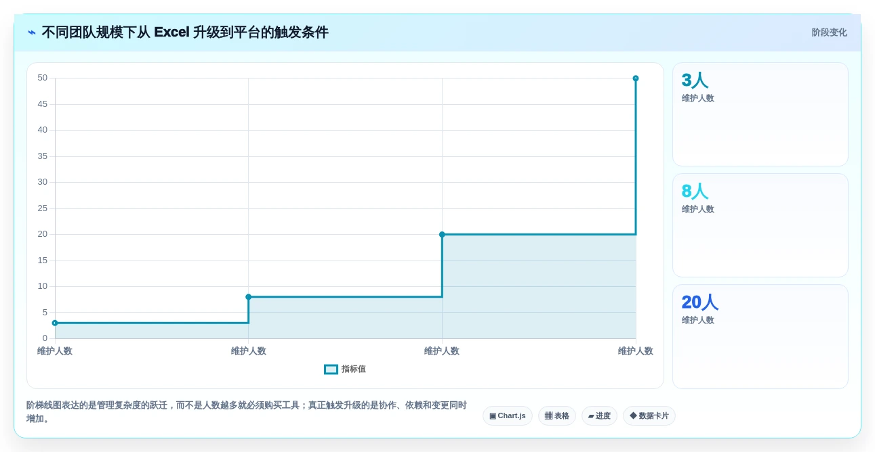
Task: Open the 20人 维护人数 card
Action: [x=760, y=337]
